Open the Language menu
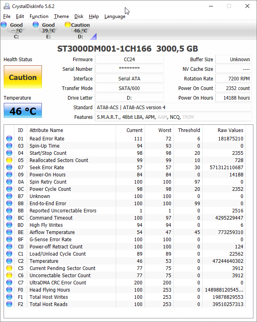Screen dimensions: 257x322 pos(115,16)
